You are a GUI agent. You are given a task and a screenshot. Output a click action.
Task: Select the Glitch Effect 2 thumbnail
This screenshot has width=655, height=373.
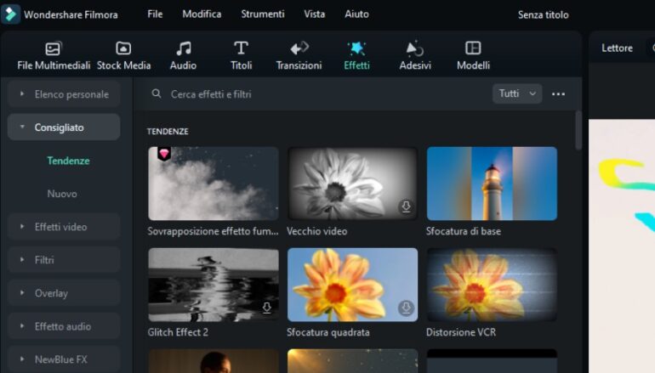(x=213, y=285)
